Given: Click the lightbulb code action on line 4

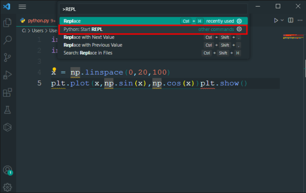Looking at the screenshot, I should point(54,69).
